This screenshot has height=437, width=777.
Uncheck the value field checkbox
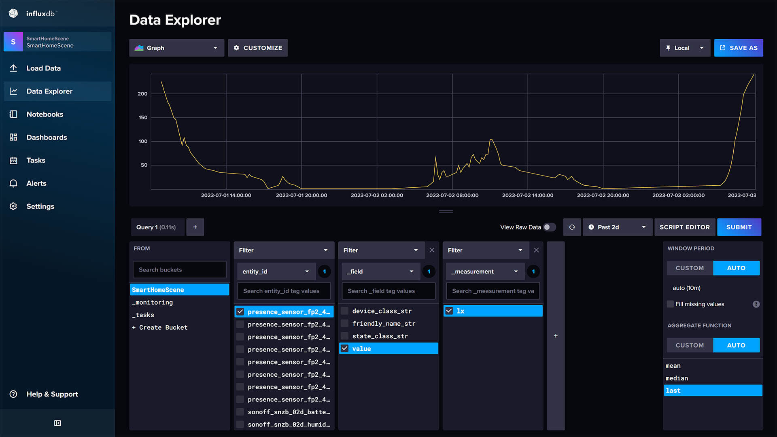[x=344, y=348]
